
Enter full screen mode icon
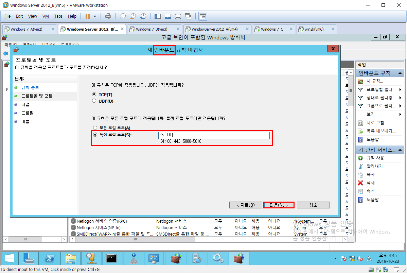tap(178, 16)
